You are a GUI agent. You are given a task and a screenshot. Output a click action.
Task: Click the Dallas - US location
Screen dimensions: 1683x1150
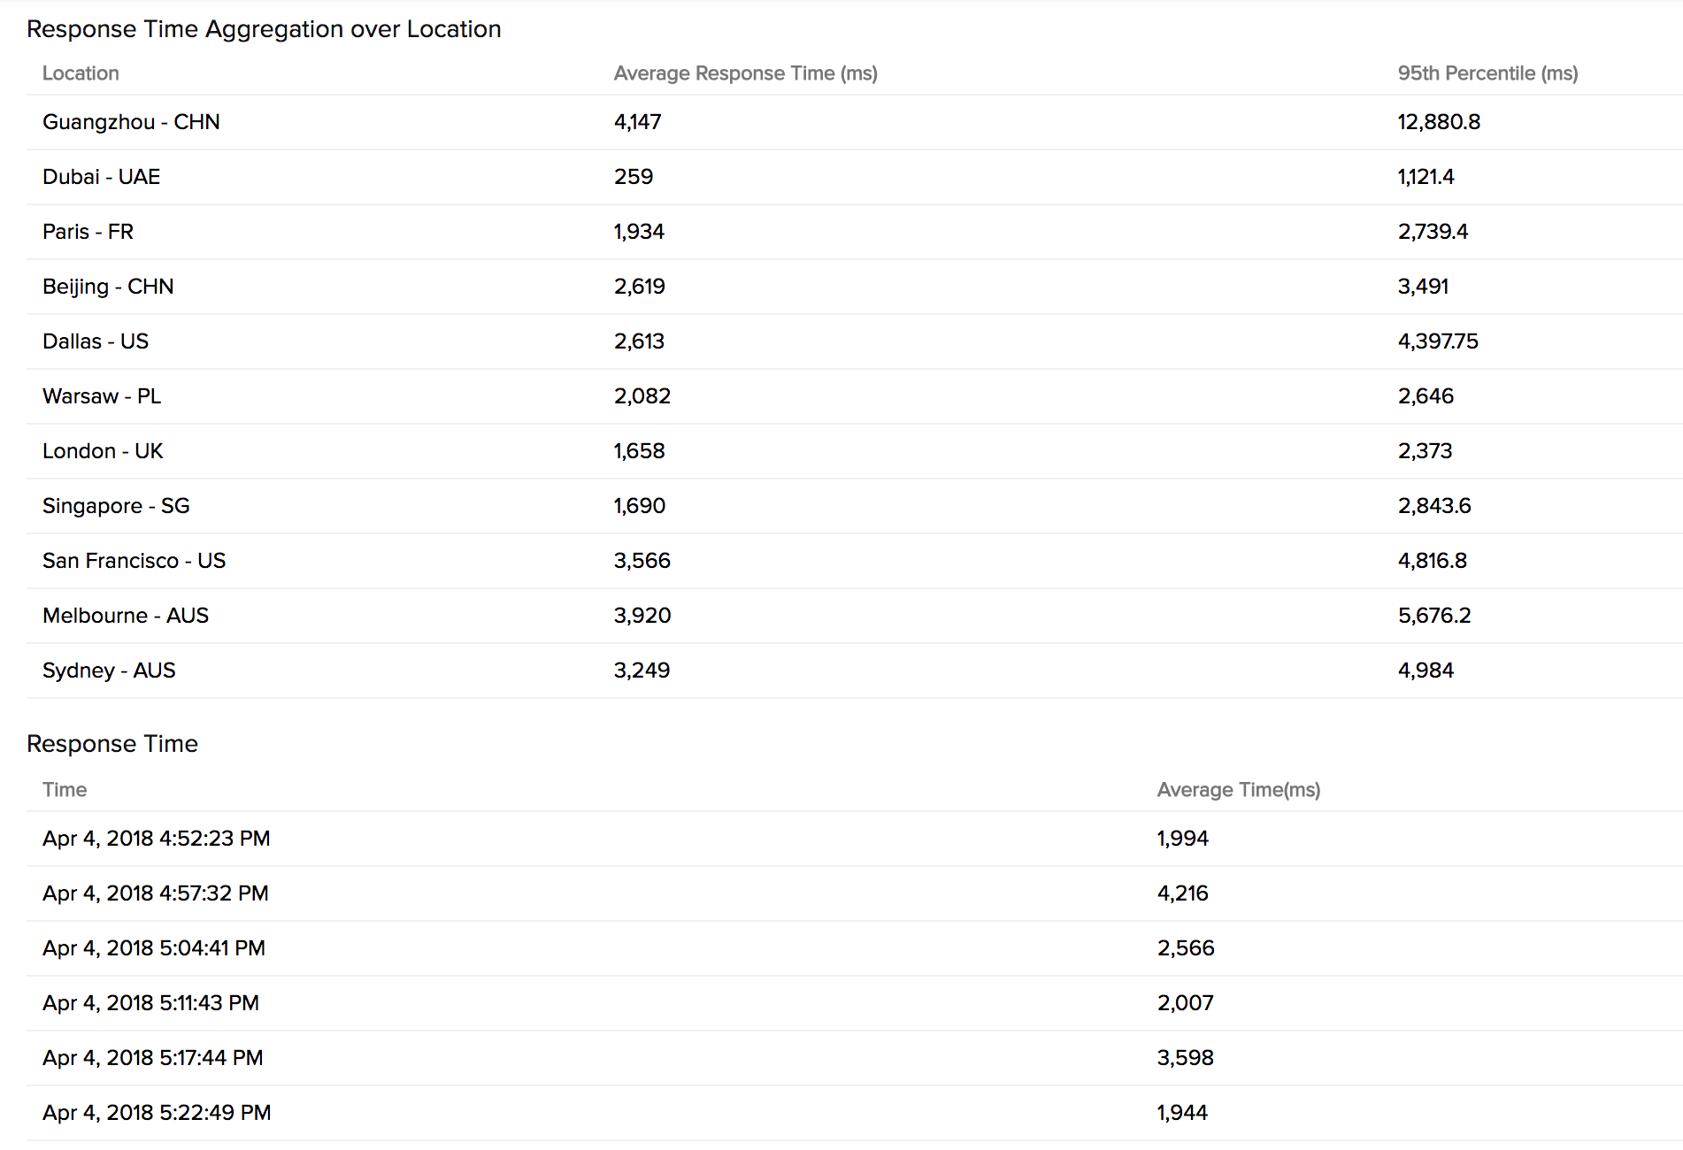[x=96, y=341]
